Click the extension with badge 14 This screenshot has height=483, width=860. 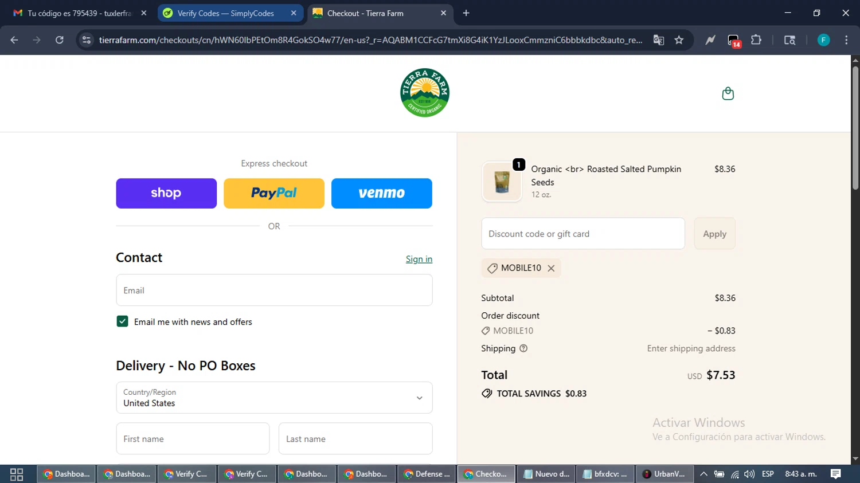(x=734, y=41)
